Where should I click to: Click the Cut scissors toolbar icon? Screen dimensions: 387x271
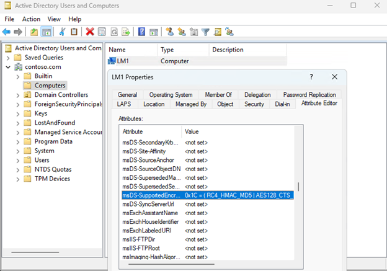pos(62,32)
